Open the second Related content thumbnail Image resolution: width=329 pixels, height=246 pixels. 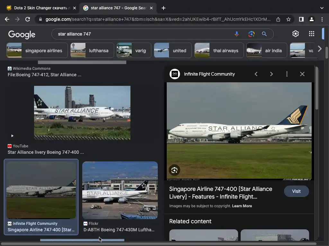click(x=275, y=235)
